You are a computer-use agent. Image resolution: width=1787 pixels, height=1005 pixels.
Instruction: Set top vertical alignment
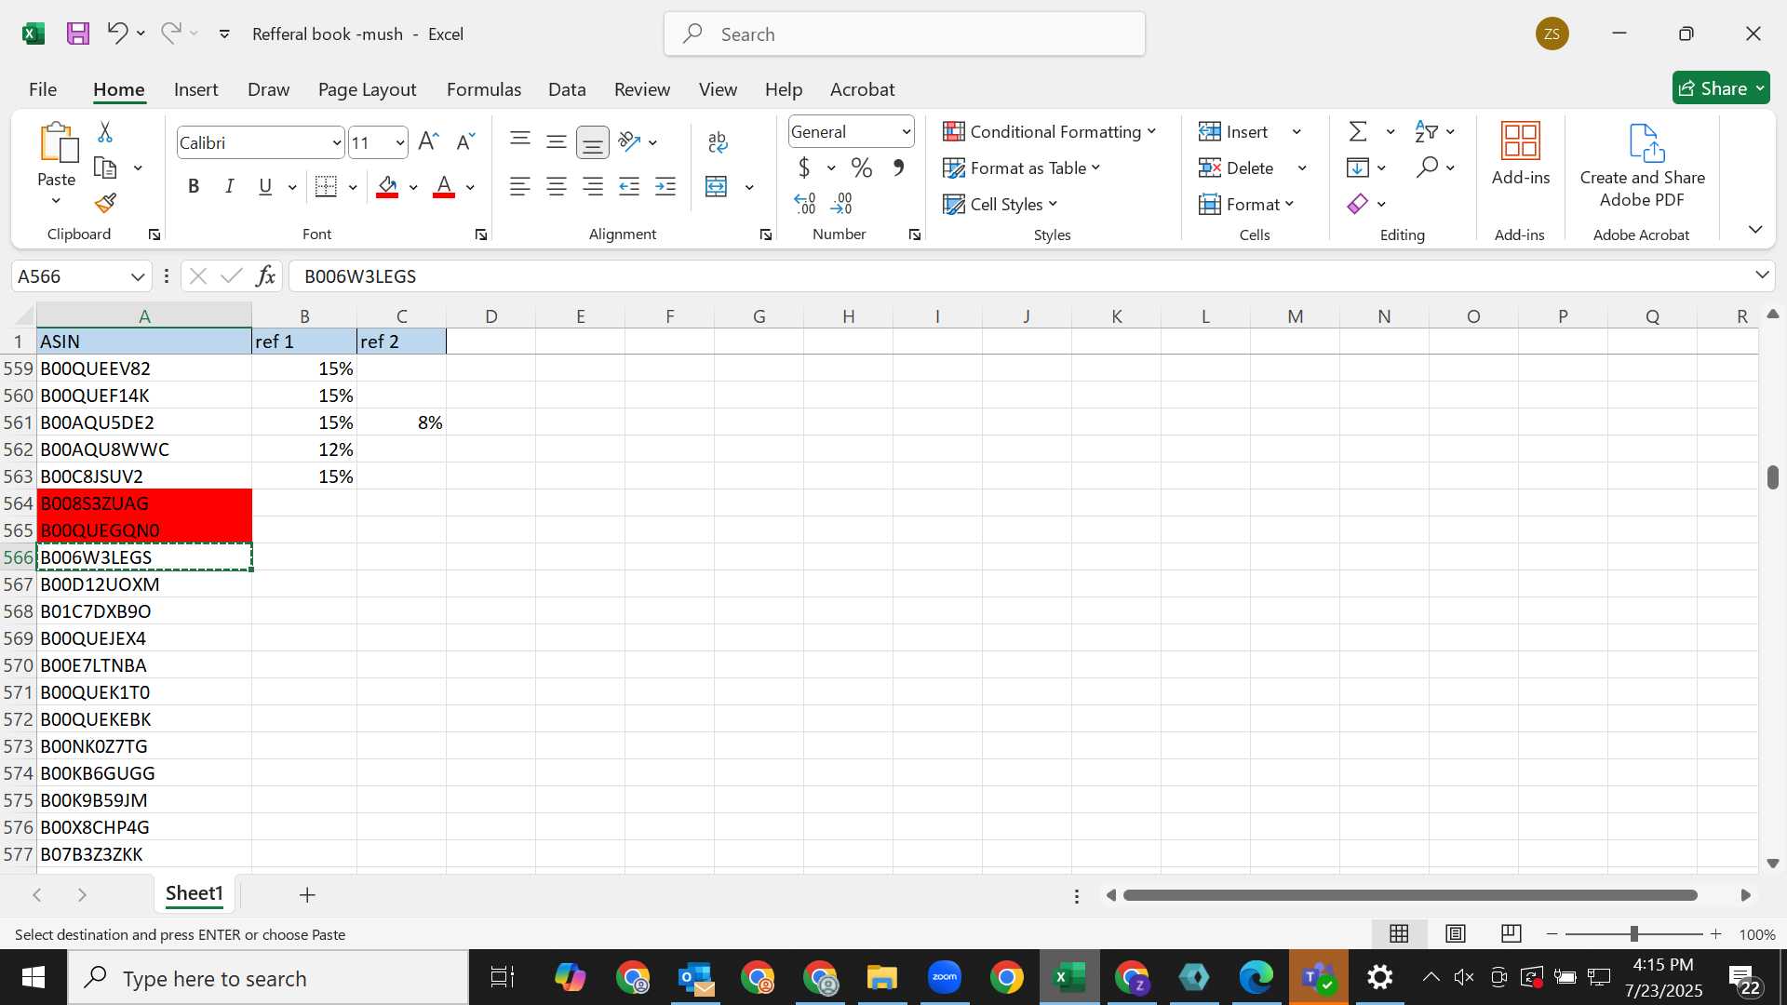[520, 142]
